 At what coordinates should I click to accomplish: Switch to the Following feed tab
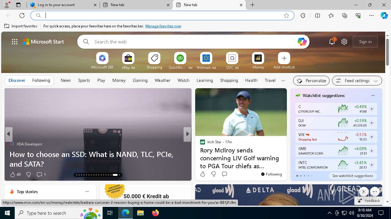click(x=41, y=80)
